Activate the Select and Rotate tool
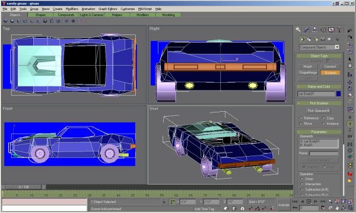The width and height of the screenshot is (356, 213). (x=349, y=89)
